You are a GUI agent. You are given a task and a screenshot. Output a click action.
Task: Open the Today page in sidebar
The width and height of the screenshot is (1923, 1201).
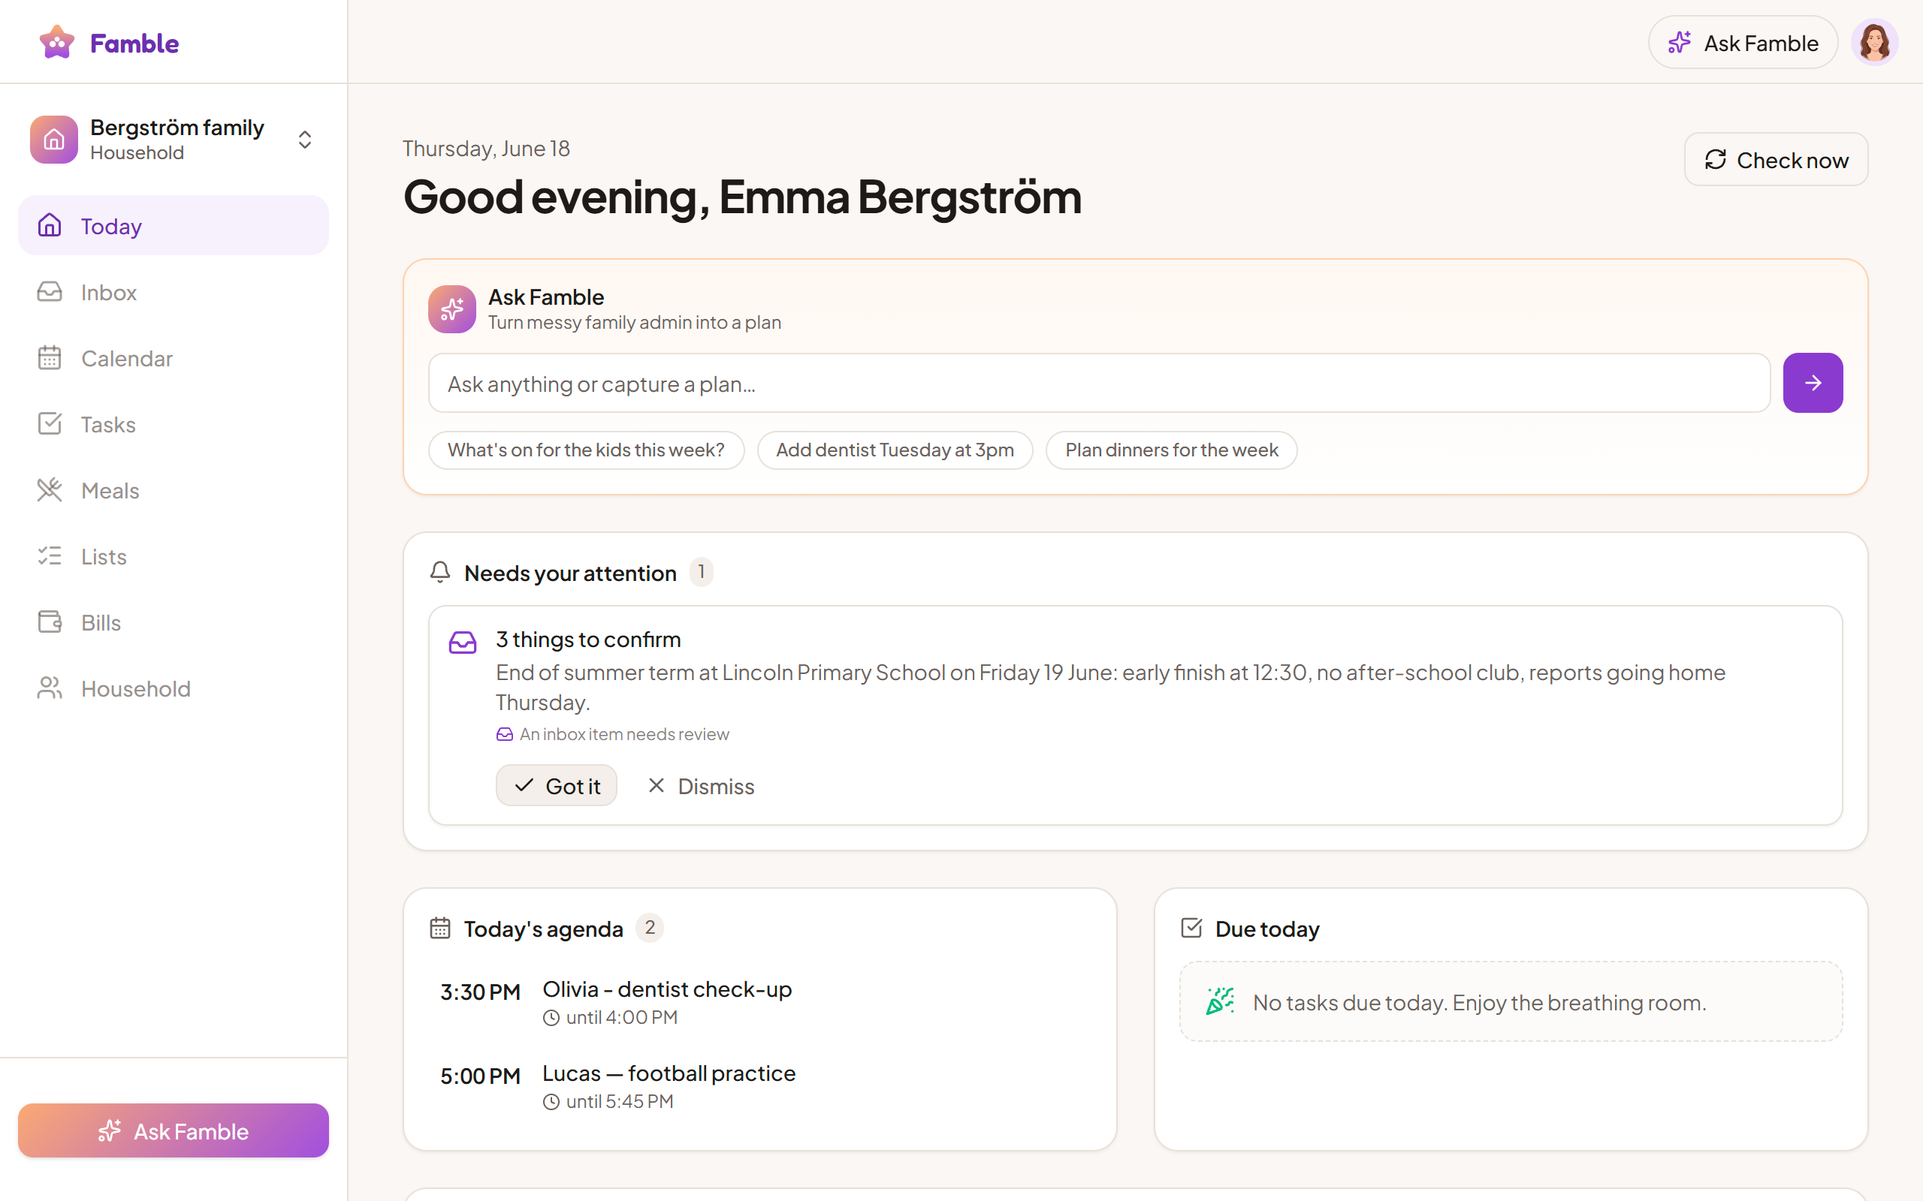coord(174,226)
